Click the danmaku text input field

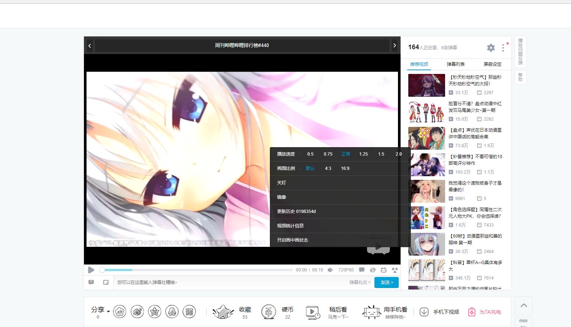click(228, 282)
